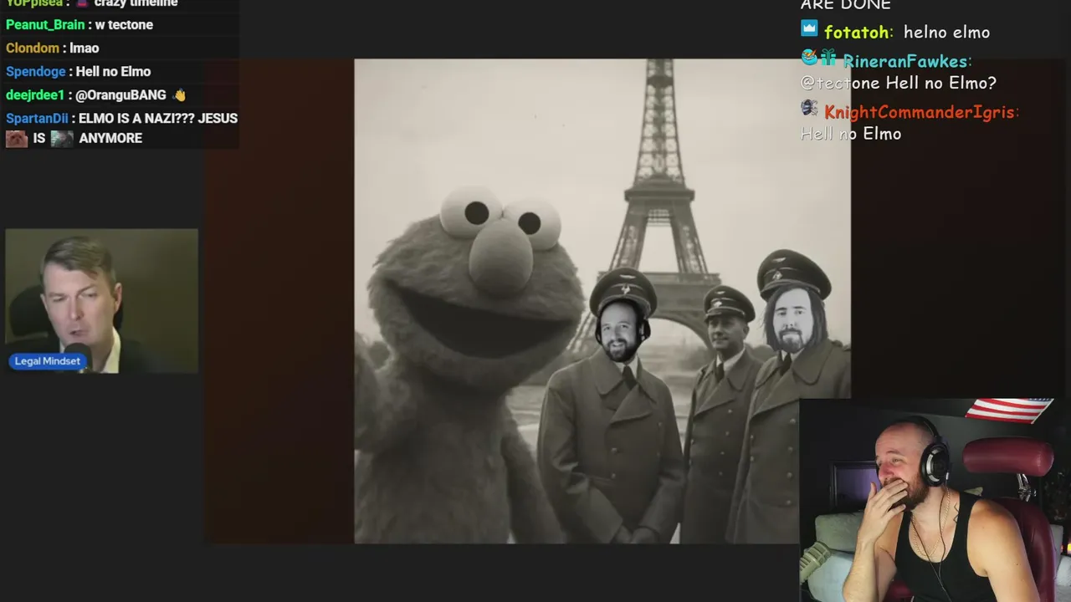Click the waving hand emoji after @OranguBANG
The width and height of the screenshot is (1071, 602).
[x=179, y=94]
